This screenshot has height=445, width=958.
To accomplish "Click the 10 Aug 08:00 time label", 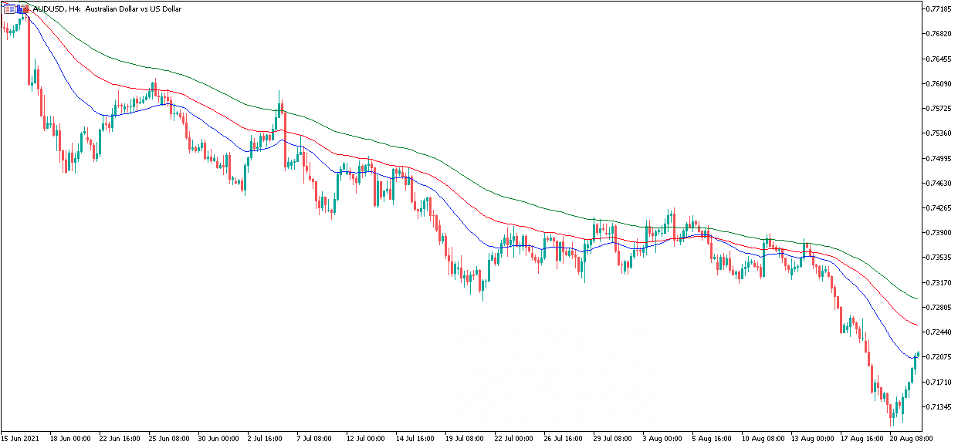I will coord(762,438).
